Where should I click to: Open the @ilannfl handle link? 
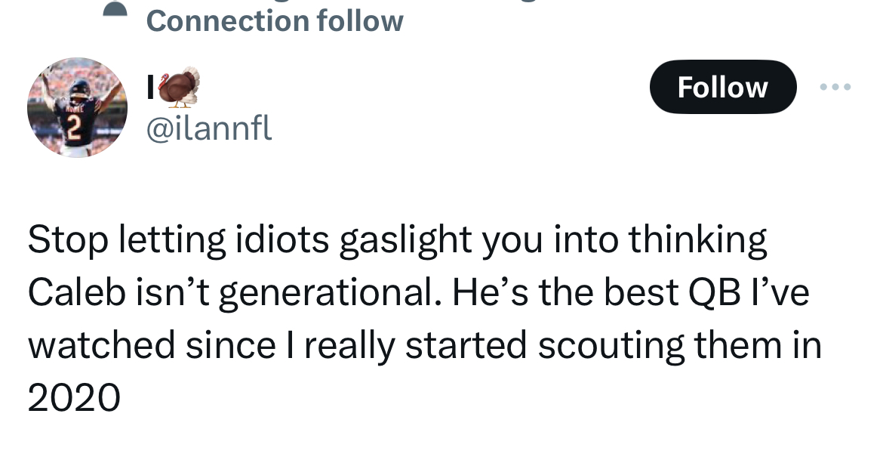pos(209,129)
